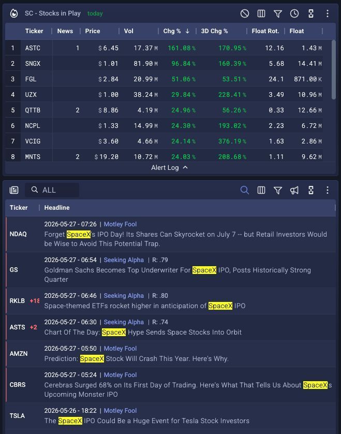Expand the Alert Log bar

coord(170,167)
